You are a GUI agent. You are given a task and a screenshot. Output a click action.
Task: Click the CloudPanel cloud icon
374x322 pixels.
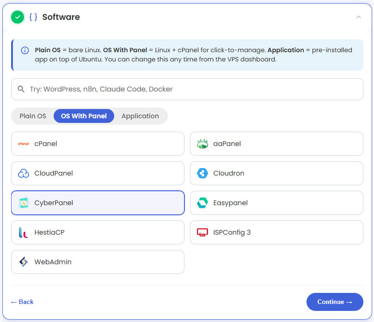[x=24, y=173]
